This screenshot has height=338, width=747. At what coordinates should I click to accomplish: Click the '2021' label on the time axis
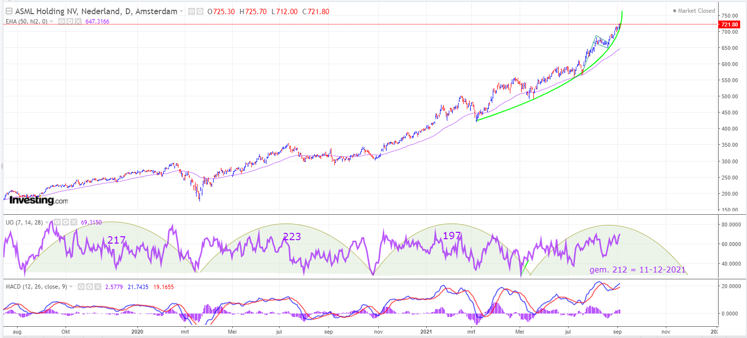coord(427,331)
